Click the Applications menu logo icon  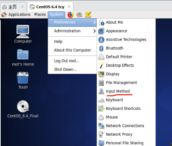(x=4, y=15)
